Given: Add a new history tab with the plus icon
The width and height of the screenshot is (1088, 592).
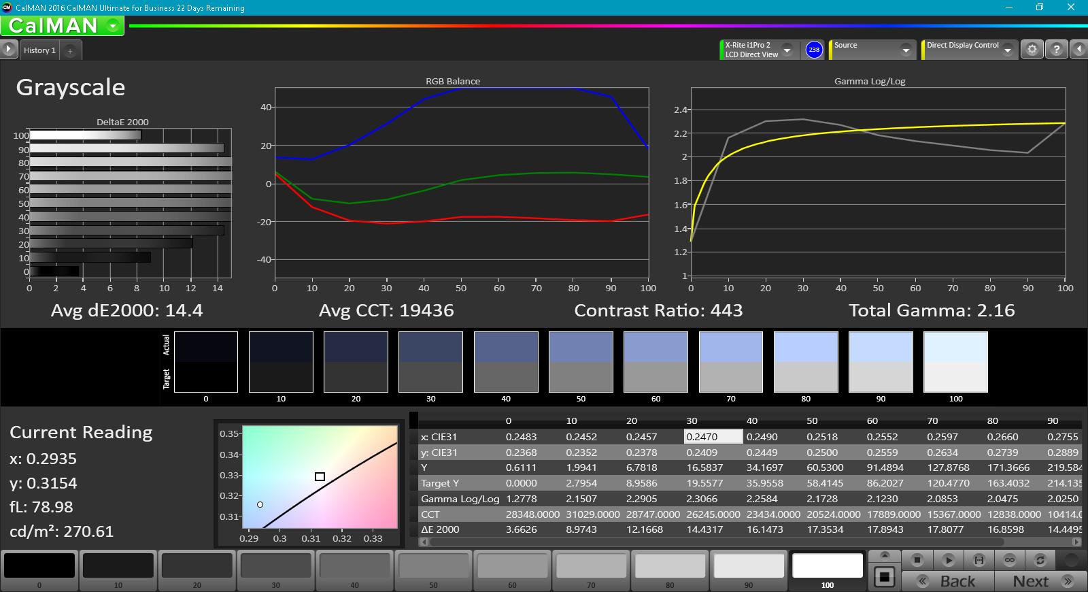Looking at the screenshot, I should pyautogui.click(x=70, y=50).
